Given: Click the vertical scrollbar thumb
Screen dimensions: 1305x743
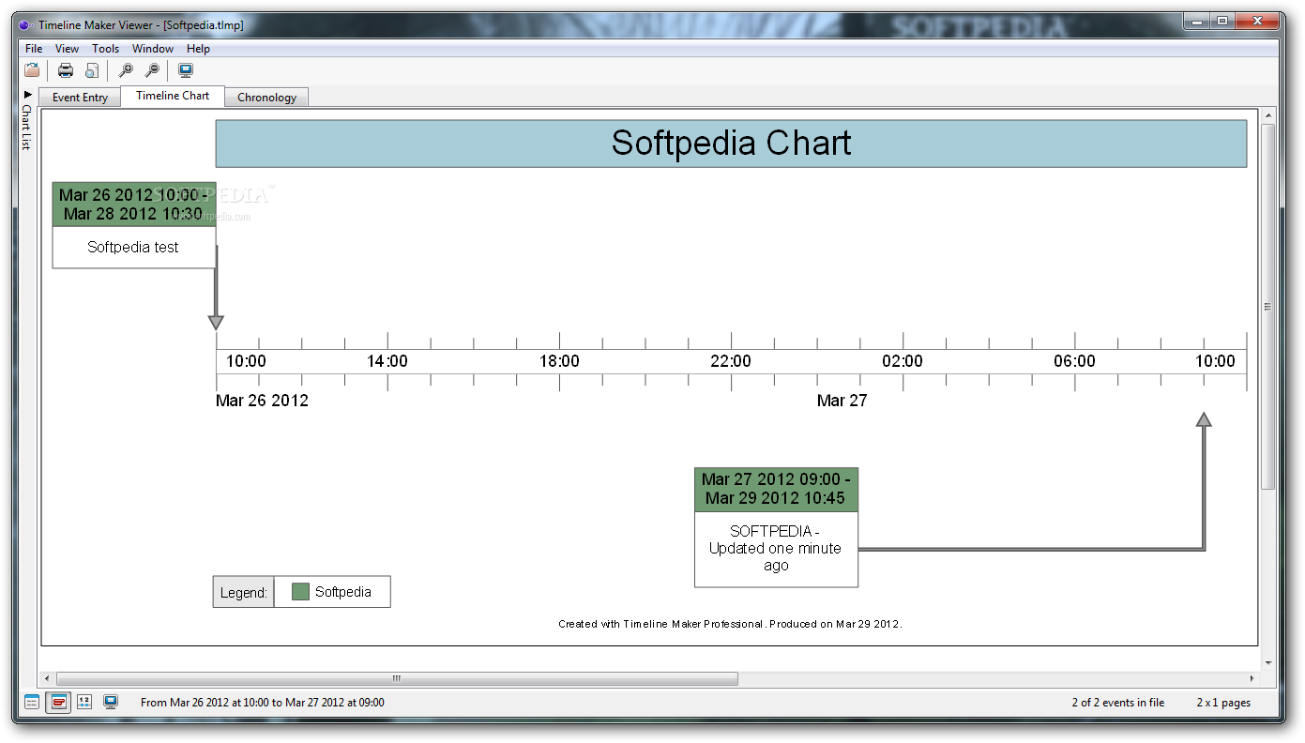Looking at the screenshot, I should pyautogui.click(x=1268, y=307).
